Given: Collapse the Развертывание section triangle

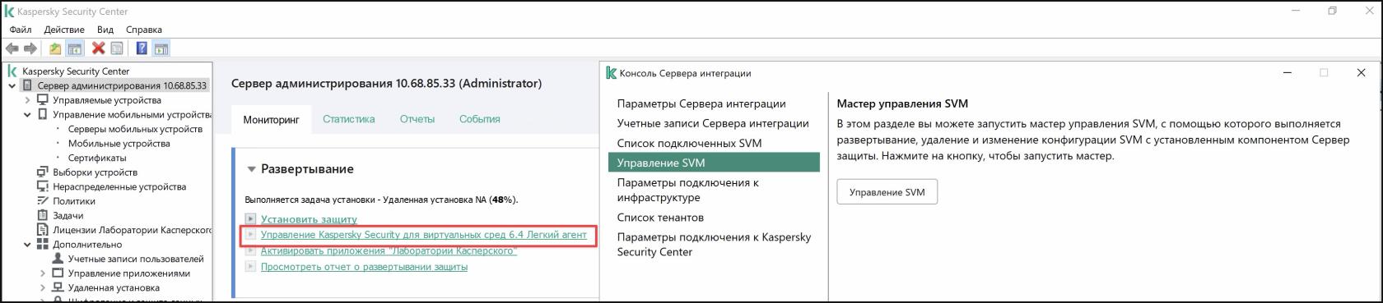Looking at the screenshot, I should pyautogui.click(x=252, y=169).
